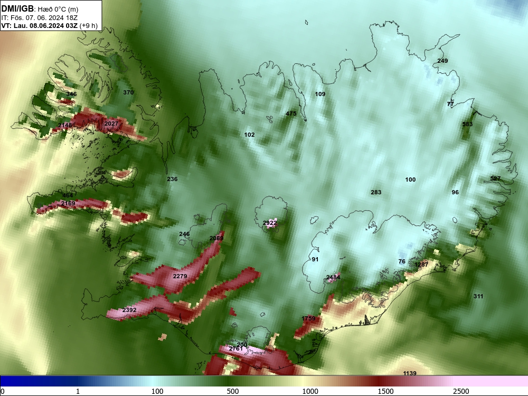
Task: Select the 2279 height label
Action: point(180,276)
